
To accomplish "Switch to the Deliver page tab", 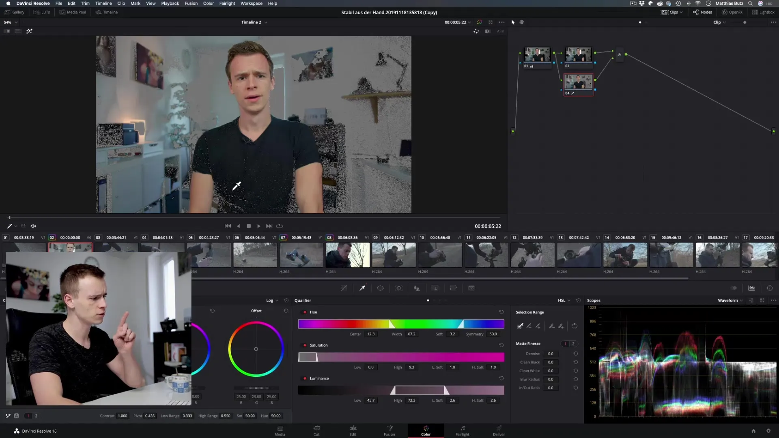I will 499,431.
